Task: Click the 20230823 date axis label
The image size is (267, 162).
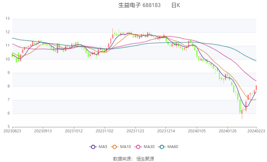Action: [x=12, y=131]
